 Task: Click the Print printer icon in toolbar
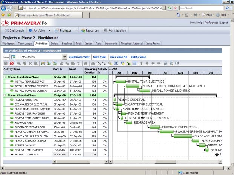pos(165,63)
